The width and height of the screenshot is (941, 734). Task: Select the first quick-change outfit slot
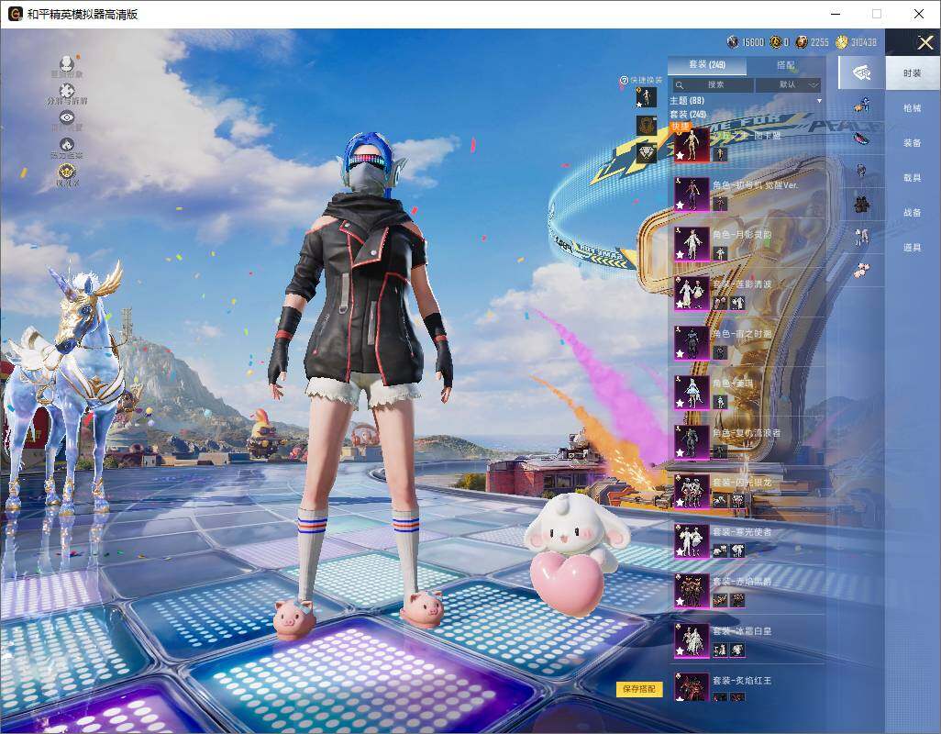point(647,97)
